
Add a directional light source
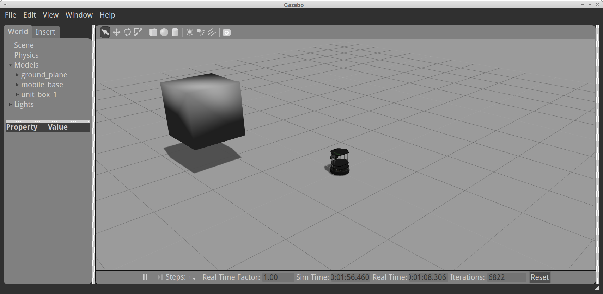pos(212,32)
